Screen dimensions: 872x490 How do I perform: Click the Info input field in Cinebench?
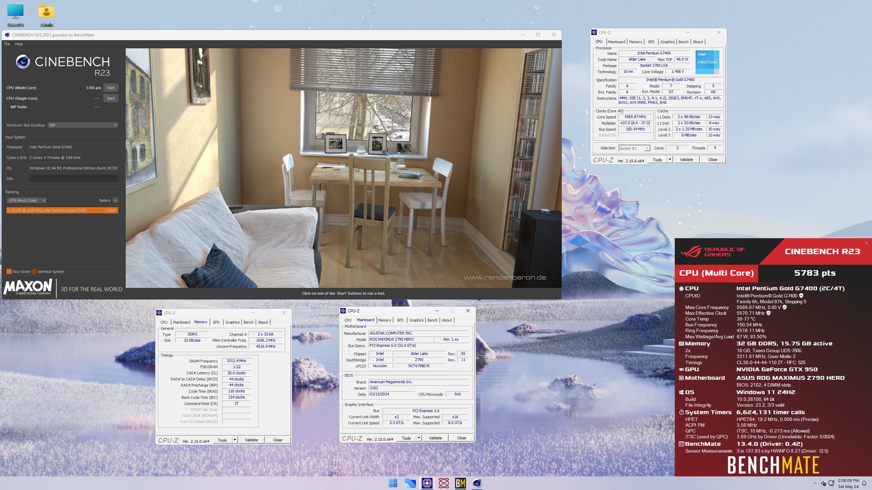73,179
